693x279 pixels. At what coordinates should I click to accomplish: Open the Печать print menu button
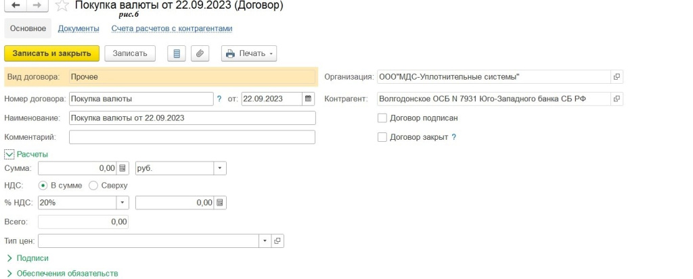(x=248, y=53)
